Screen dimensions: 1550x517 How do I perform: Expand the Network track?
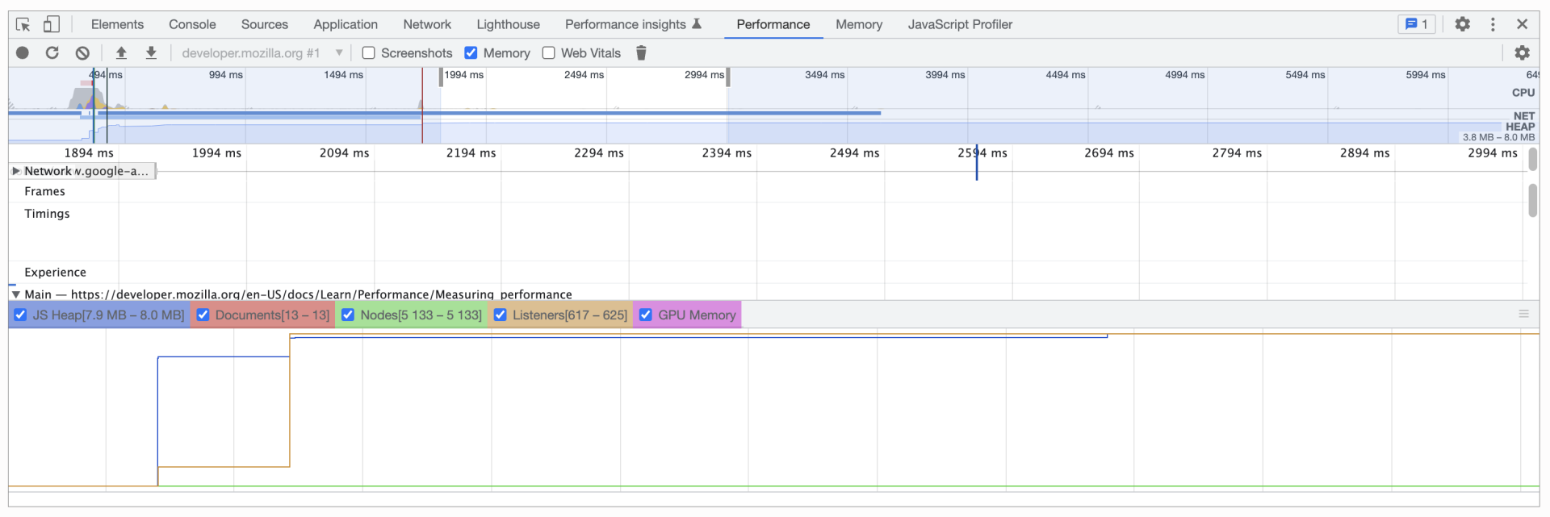click(x=15, y=171)
